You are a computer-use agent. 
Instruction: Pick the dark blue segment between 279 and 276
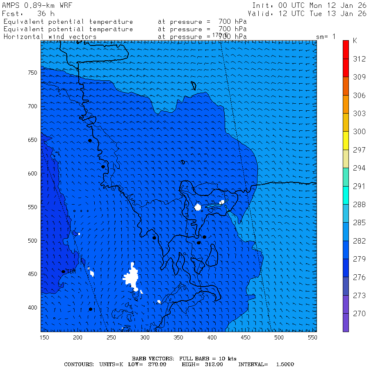tap(346, 268)
